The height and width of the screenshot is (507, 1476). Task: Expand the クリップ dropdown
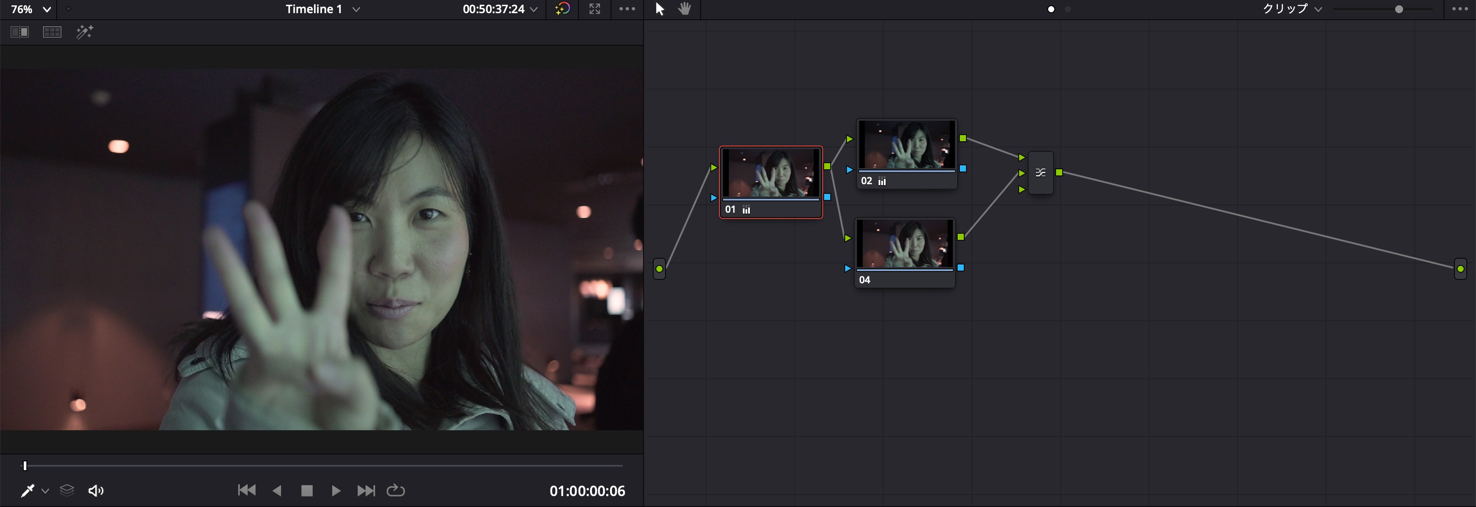1293,9
